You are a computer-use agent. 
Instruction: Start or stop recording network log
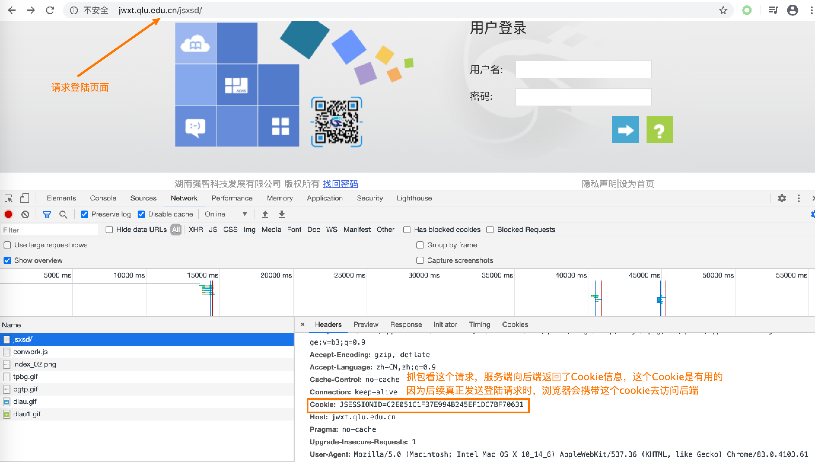pyautogui.click(x=9, y=214)
